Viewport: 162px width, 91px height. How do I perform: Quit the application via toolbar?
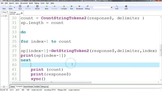tap(126, 7)
